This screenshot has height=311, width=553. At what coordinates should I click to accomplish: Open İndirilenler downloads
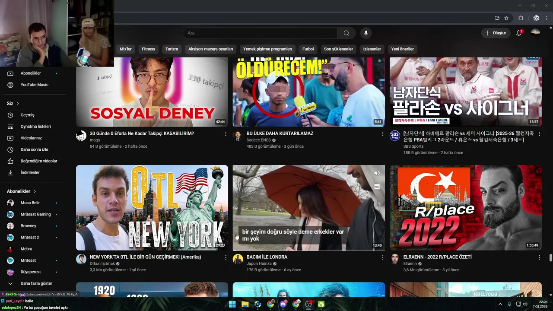32,172
